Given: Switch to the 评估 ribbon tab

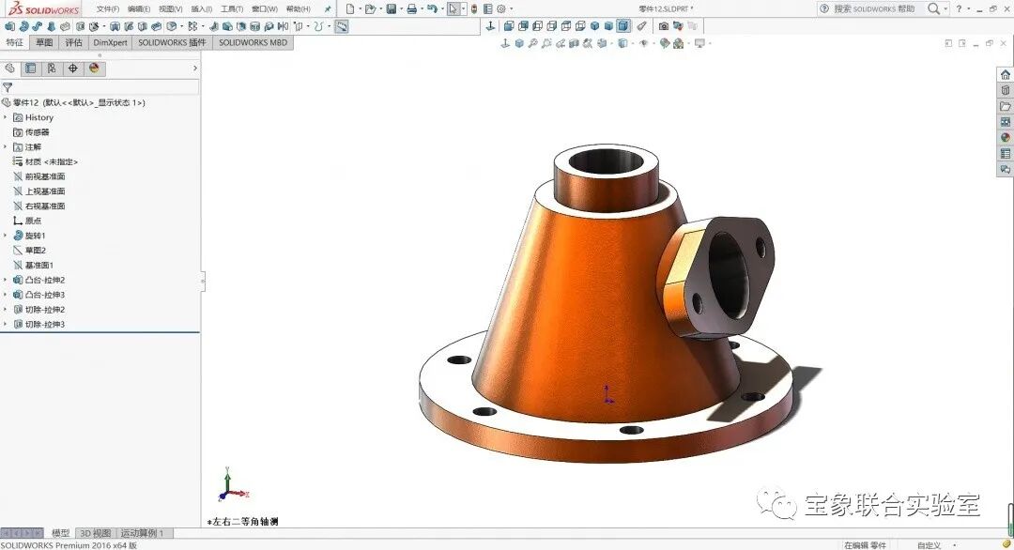Looking at the screenshot, I should [74, 42].
